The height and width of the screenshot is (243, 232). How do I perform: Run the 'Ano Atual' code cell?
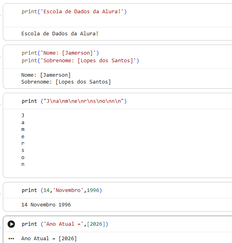pyautogui.click(x=11, y=224)
